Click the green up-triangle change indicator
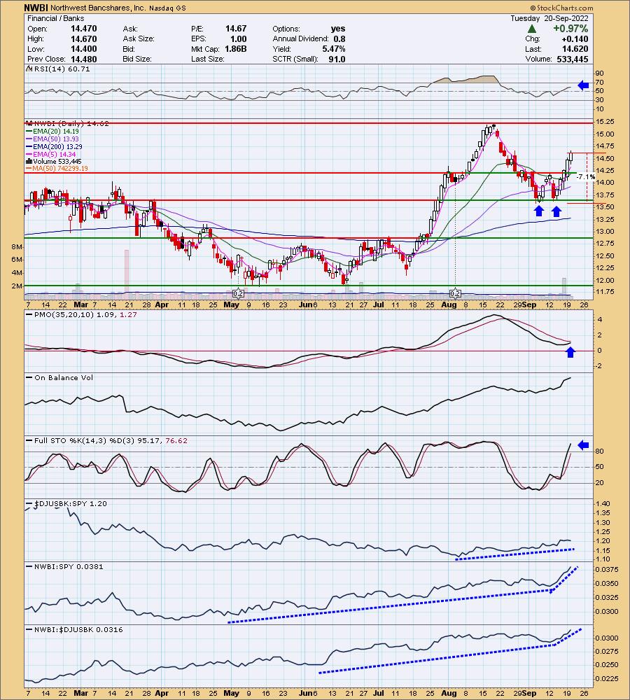This screenshot has height=700, width=630. pyautogui.click(x=532, y=29)
